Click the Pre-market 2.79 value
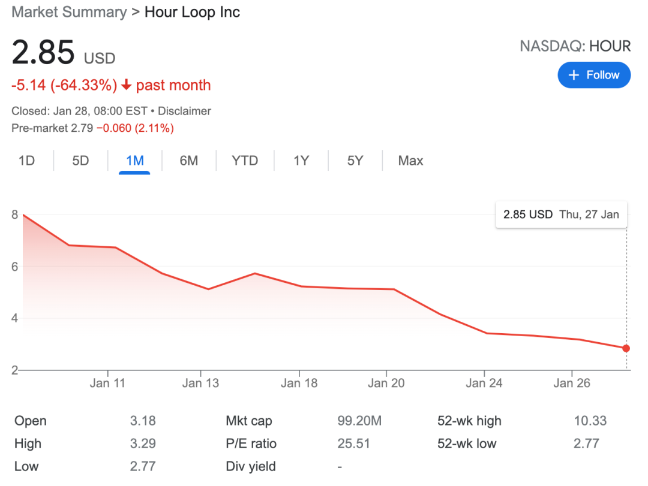Viewport: 648px width, 486px height. coord(82,128)
